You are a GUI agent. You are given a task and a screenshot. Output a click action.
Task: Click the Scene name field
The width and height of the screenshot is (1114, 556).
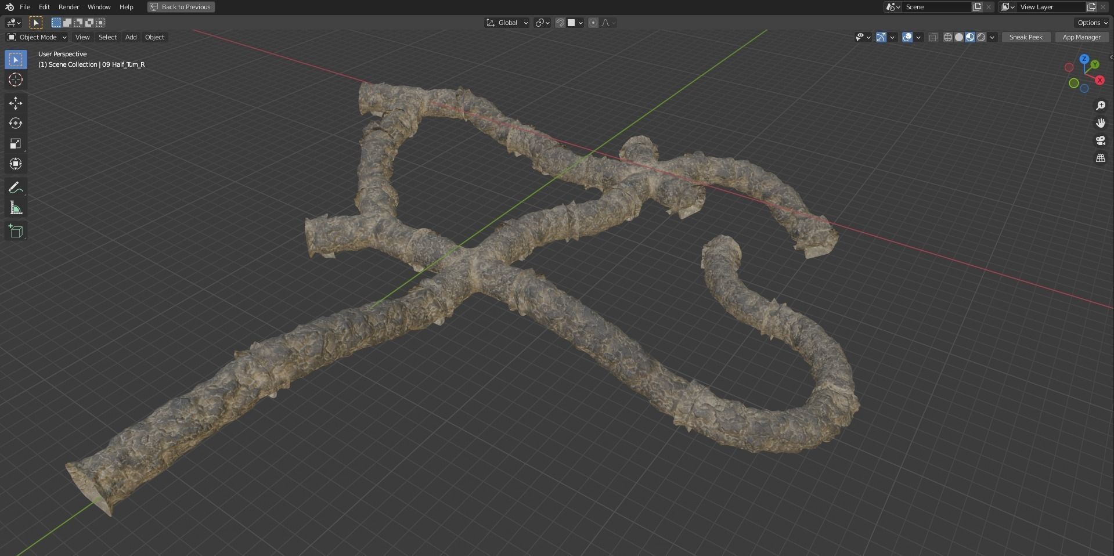[x=937, y=7]
